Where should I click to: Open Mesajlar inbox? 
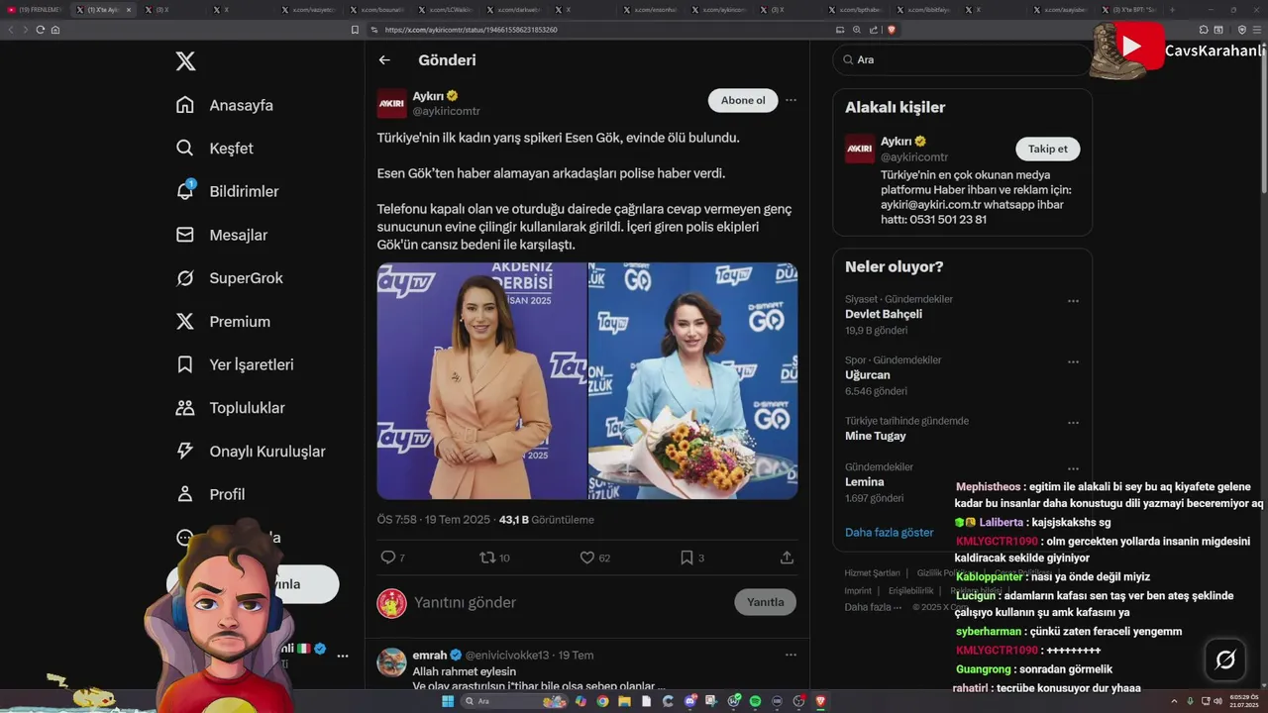point(221,235)
